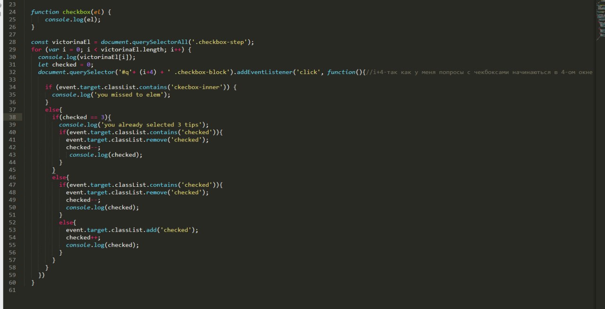Click the closing brace on line 26
The image size is (605, 309).
[x=33, y=27]
